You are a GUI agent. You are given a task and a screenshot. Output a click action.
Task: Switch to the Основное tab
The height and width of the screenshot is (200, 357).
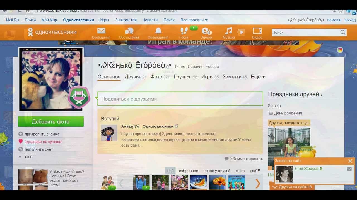[x=109, y=77]
